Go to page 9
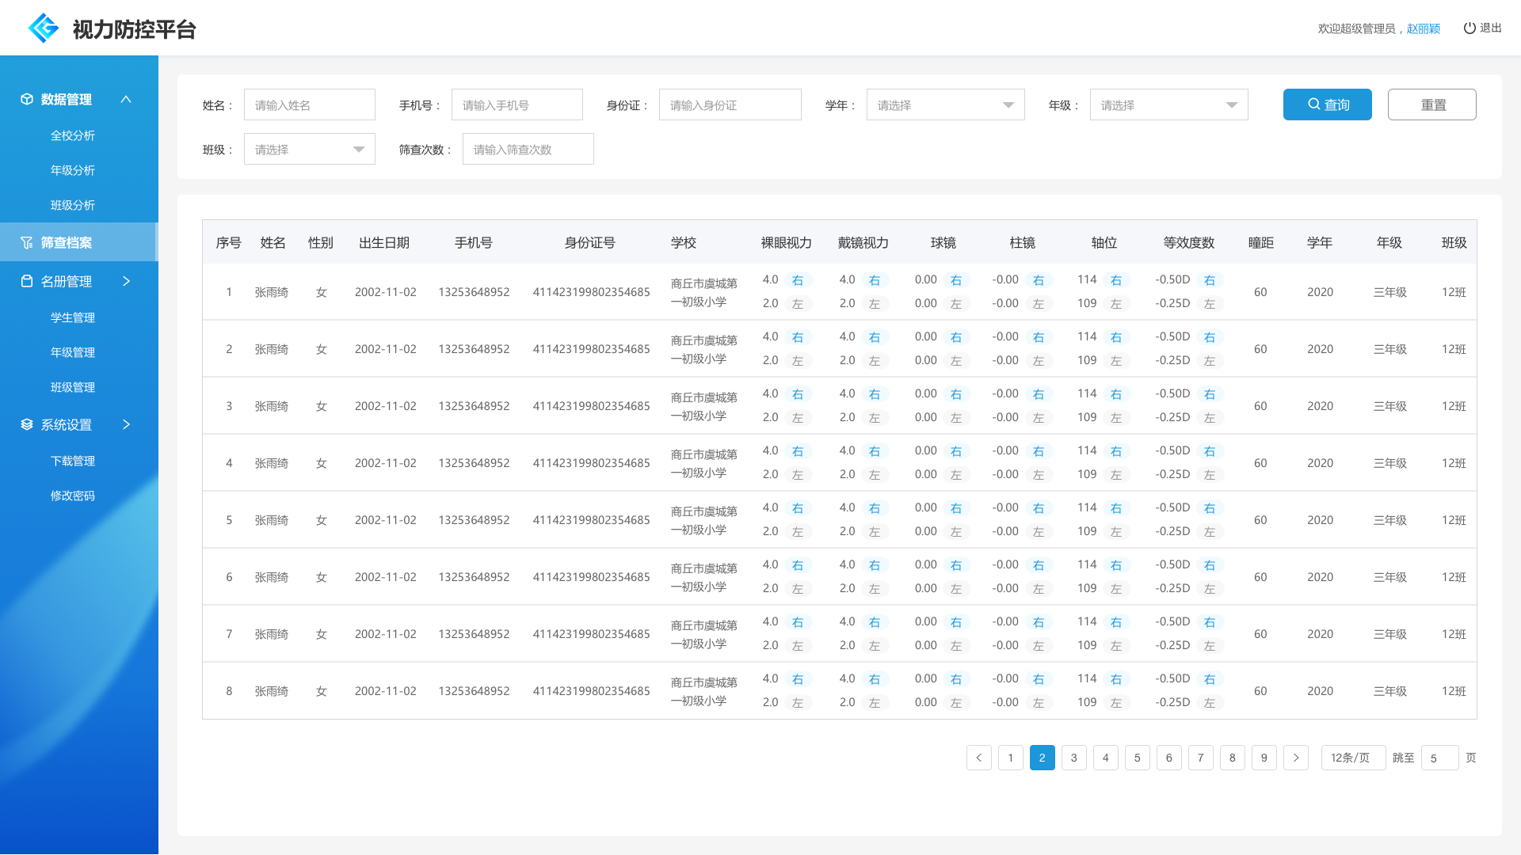Screen dimensions: 1521x855 (x=1264, y=758)
